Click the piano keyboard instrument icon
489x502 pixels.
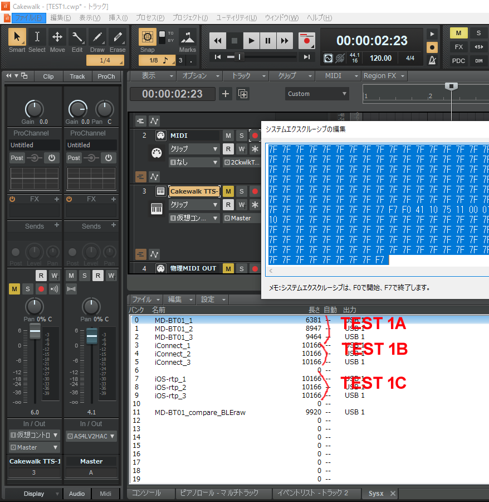tap(157, 209)
